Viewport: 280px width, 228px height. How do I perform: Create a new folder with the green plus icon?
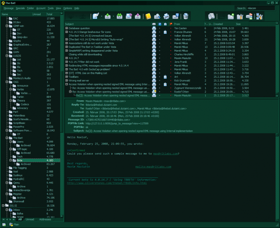231,16
